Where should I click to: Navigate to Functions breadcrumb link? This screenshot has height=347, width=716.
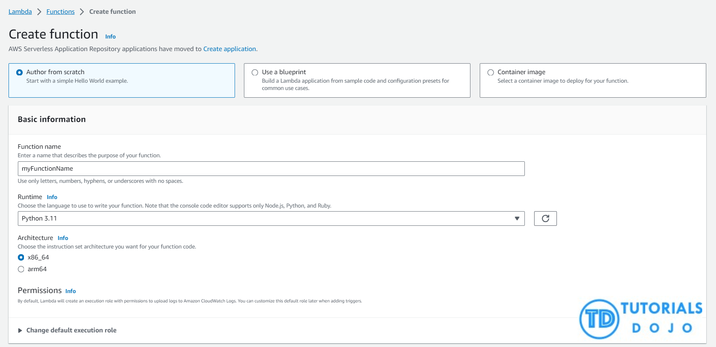pos(60,12)
